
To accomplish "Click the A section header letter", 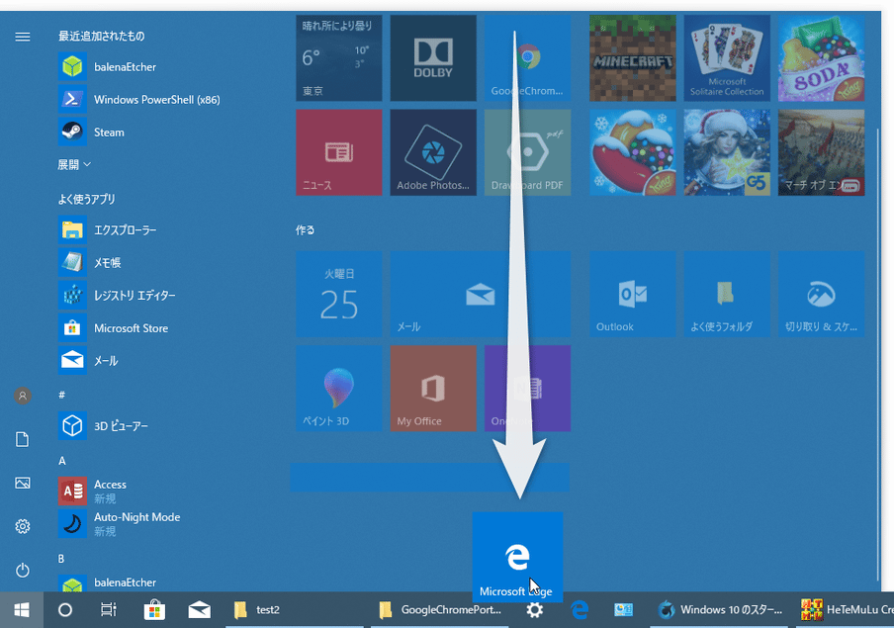I will (61, 461).
